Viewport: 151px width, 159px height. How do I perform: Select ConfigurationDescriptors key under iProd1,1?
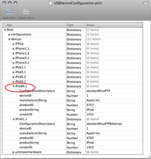pos(37,124)
